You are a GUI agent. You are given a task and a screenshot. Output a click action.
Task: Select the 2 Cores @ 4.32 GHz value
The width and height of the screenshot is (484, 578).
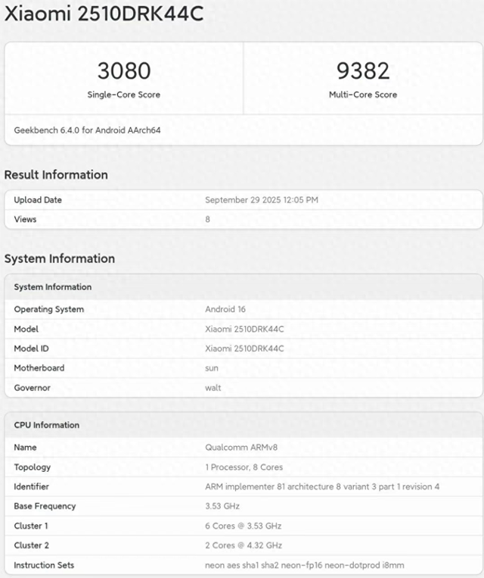[x=244, y=545]
